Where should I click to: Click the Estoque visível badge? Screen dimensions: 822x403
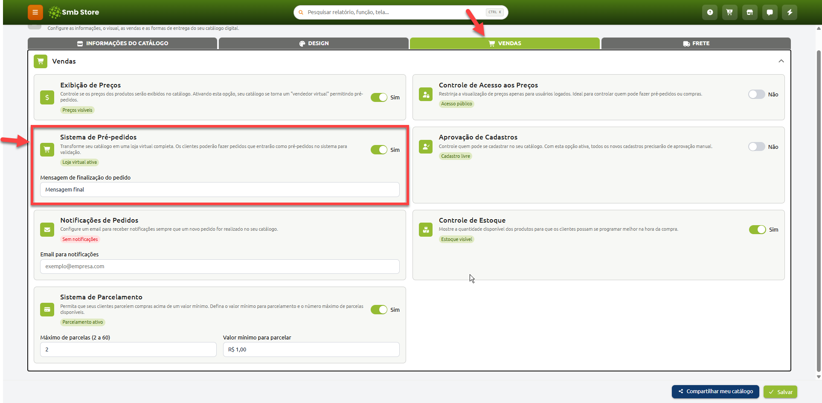[456, 239]
